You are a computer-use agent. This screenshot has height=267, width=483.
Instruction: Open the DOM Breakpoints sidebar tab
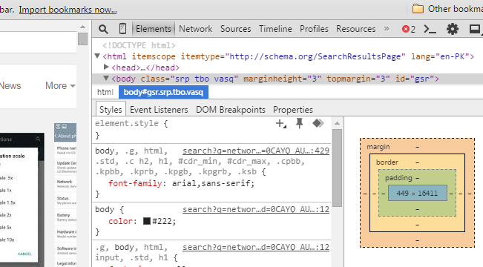pos(231,110)
